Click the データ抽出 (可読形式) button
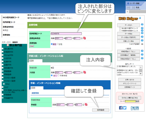The image size is (146, 119). [x=128, y=37]
